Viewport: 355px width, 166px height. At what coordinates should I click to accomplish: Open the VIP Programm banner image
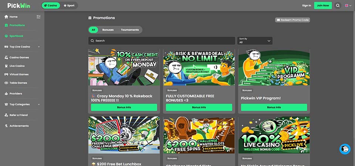pyautogui.click(x=274, y=67)
